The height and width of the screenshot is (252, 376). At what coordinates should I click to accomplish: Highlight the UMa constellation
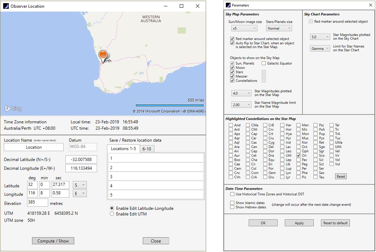(x=332, y=142)
